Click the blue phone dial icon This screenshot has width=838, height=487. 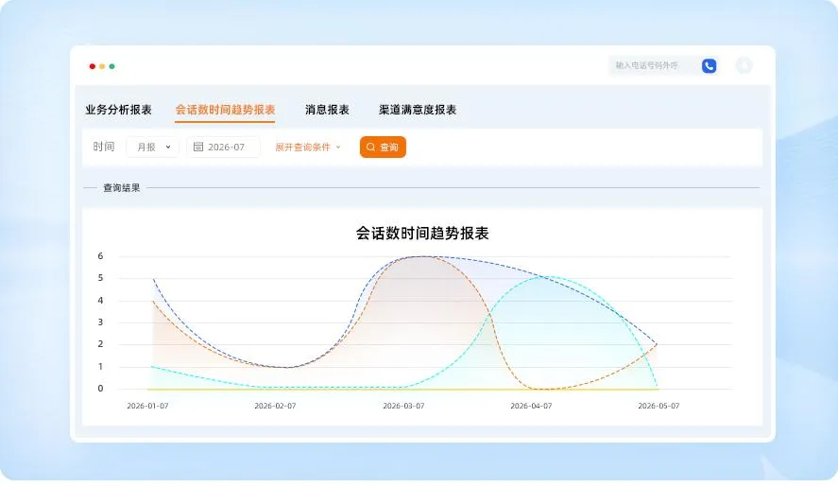click(709, 66)
